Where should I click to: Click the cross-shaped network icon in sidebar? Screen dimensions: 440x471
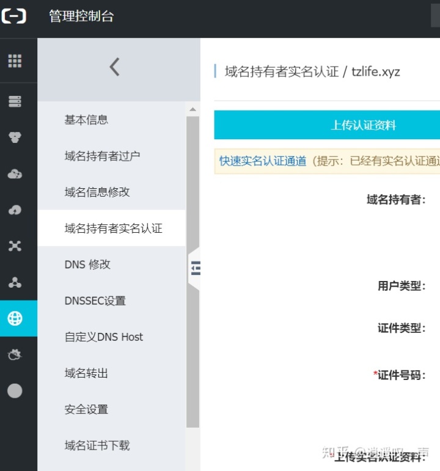(15, 246)
